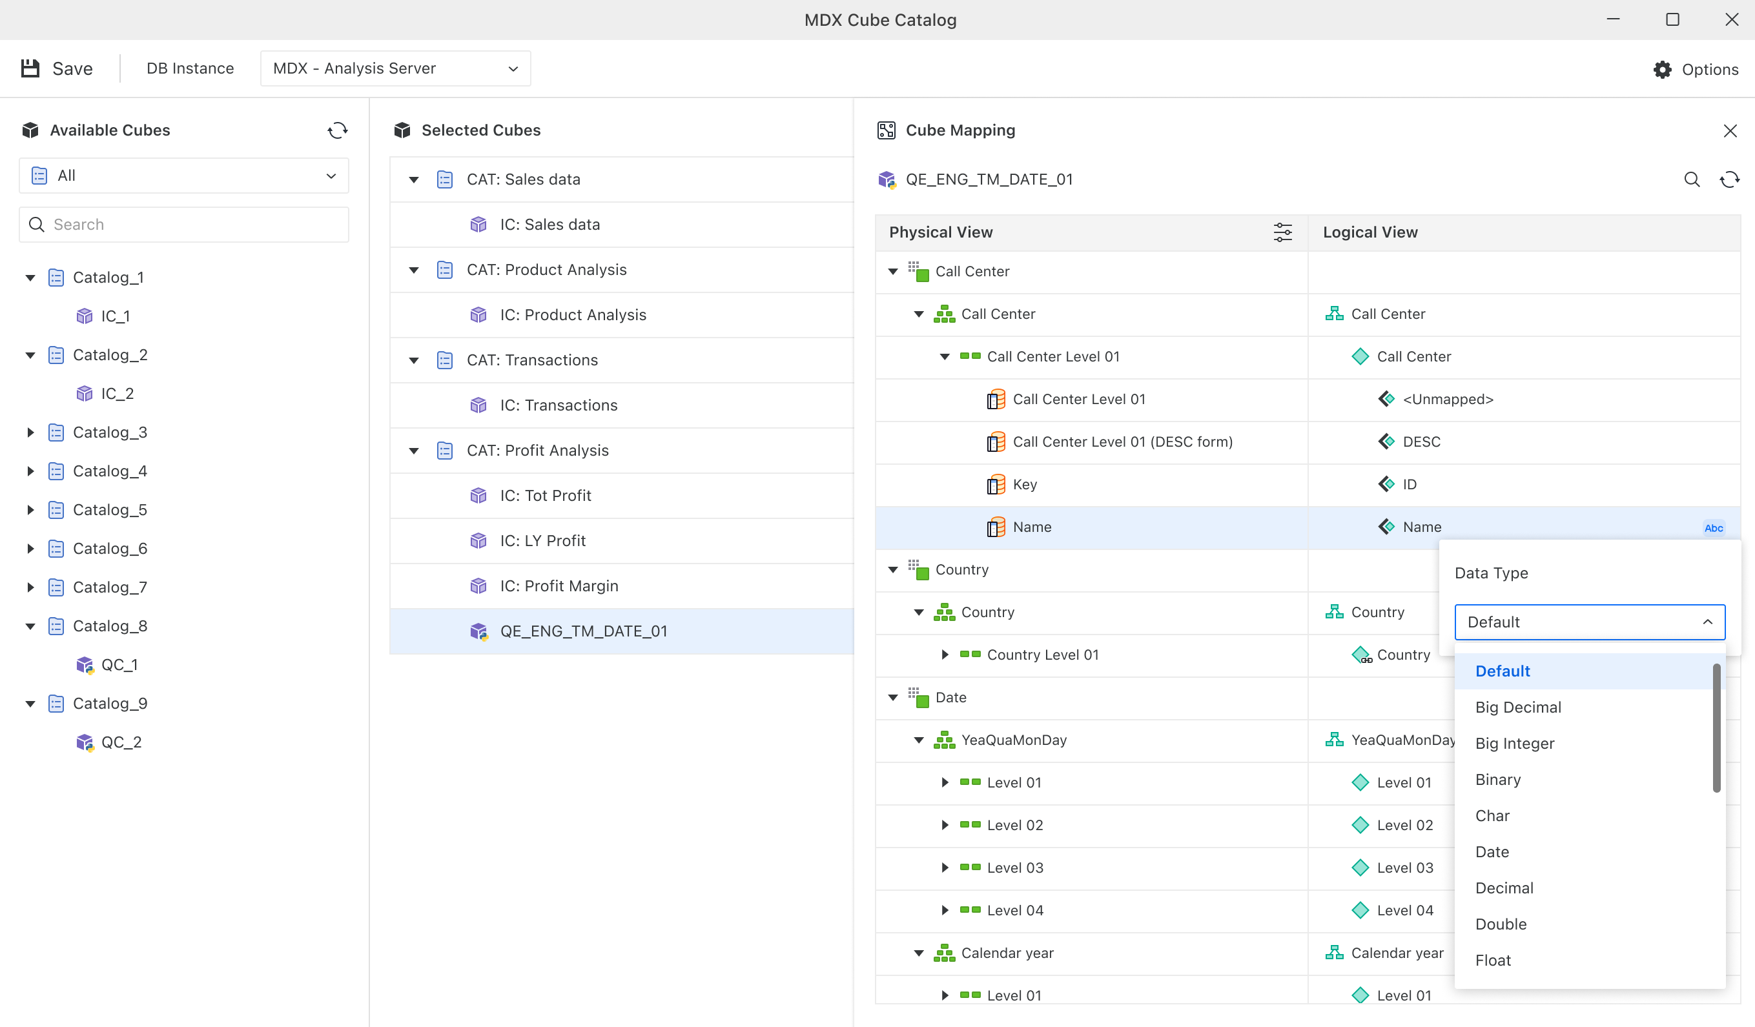Screen dimensions: 1755x1027
Task: Open the DB Instance dropdown
Action: 395,68
